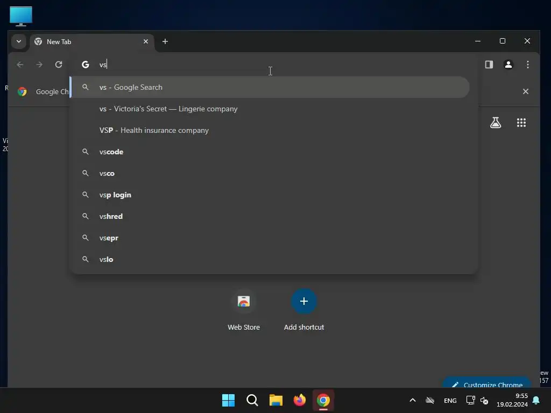551x413 pixels.
Task: Open the Windows Start menu
Action: [228, 400]
